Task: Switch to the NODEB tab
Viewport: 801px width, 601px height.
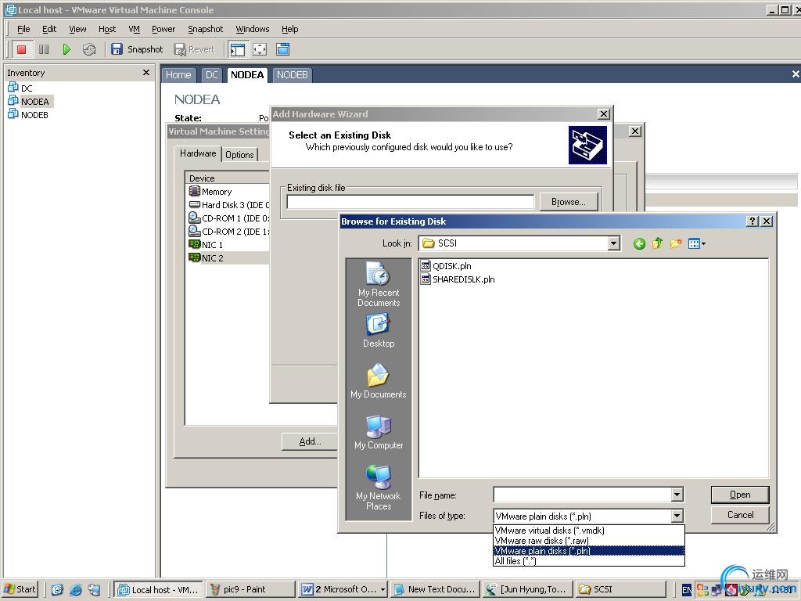Action: 293,75
